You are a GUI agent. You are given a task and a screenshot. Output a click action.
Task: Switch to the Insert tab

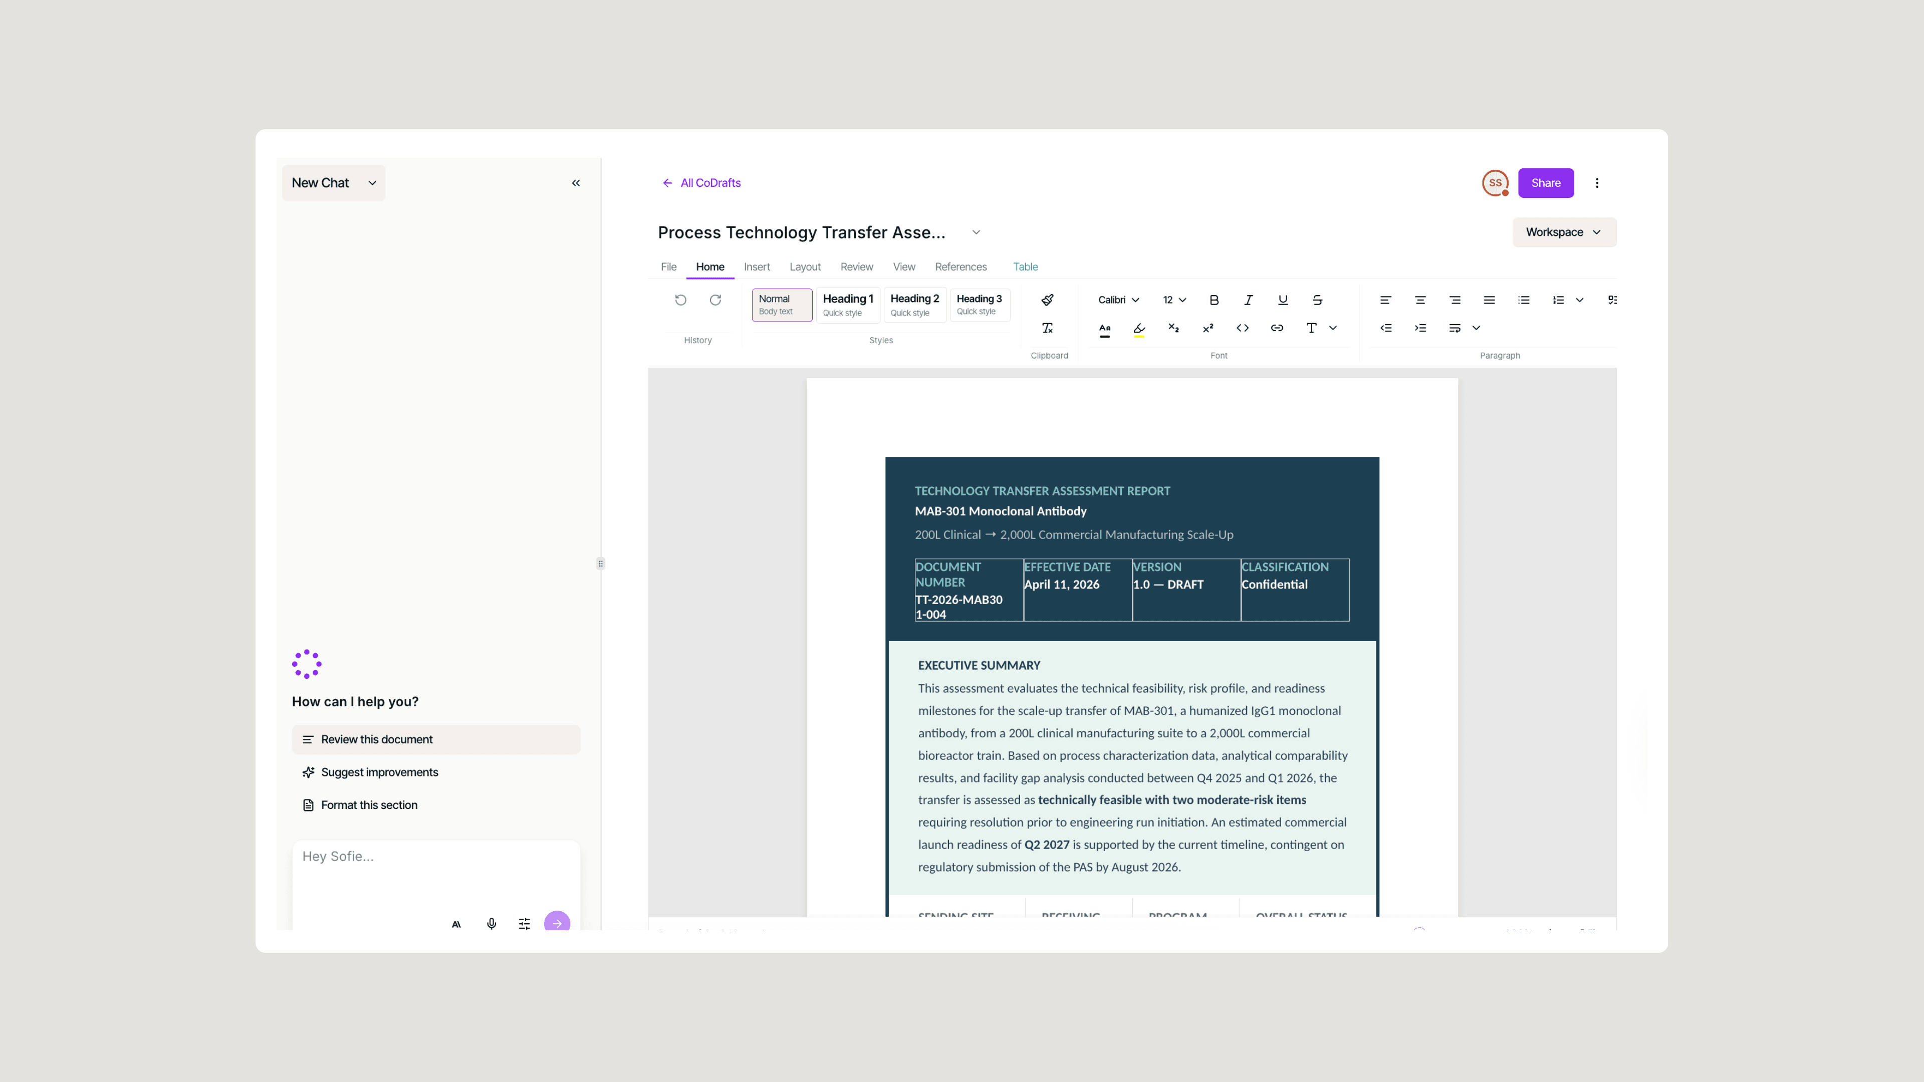(756, 266)
